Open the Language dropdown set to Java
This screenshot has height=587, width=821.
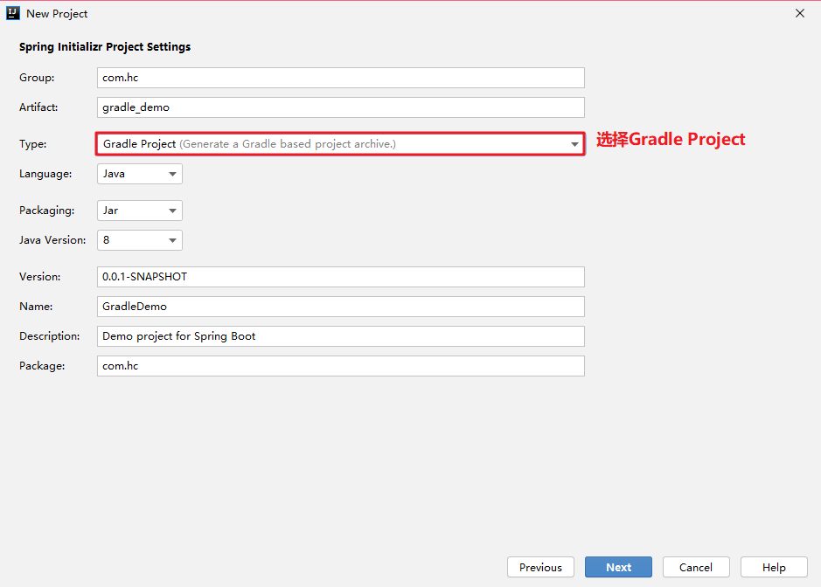point(139,174)
